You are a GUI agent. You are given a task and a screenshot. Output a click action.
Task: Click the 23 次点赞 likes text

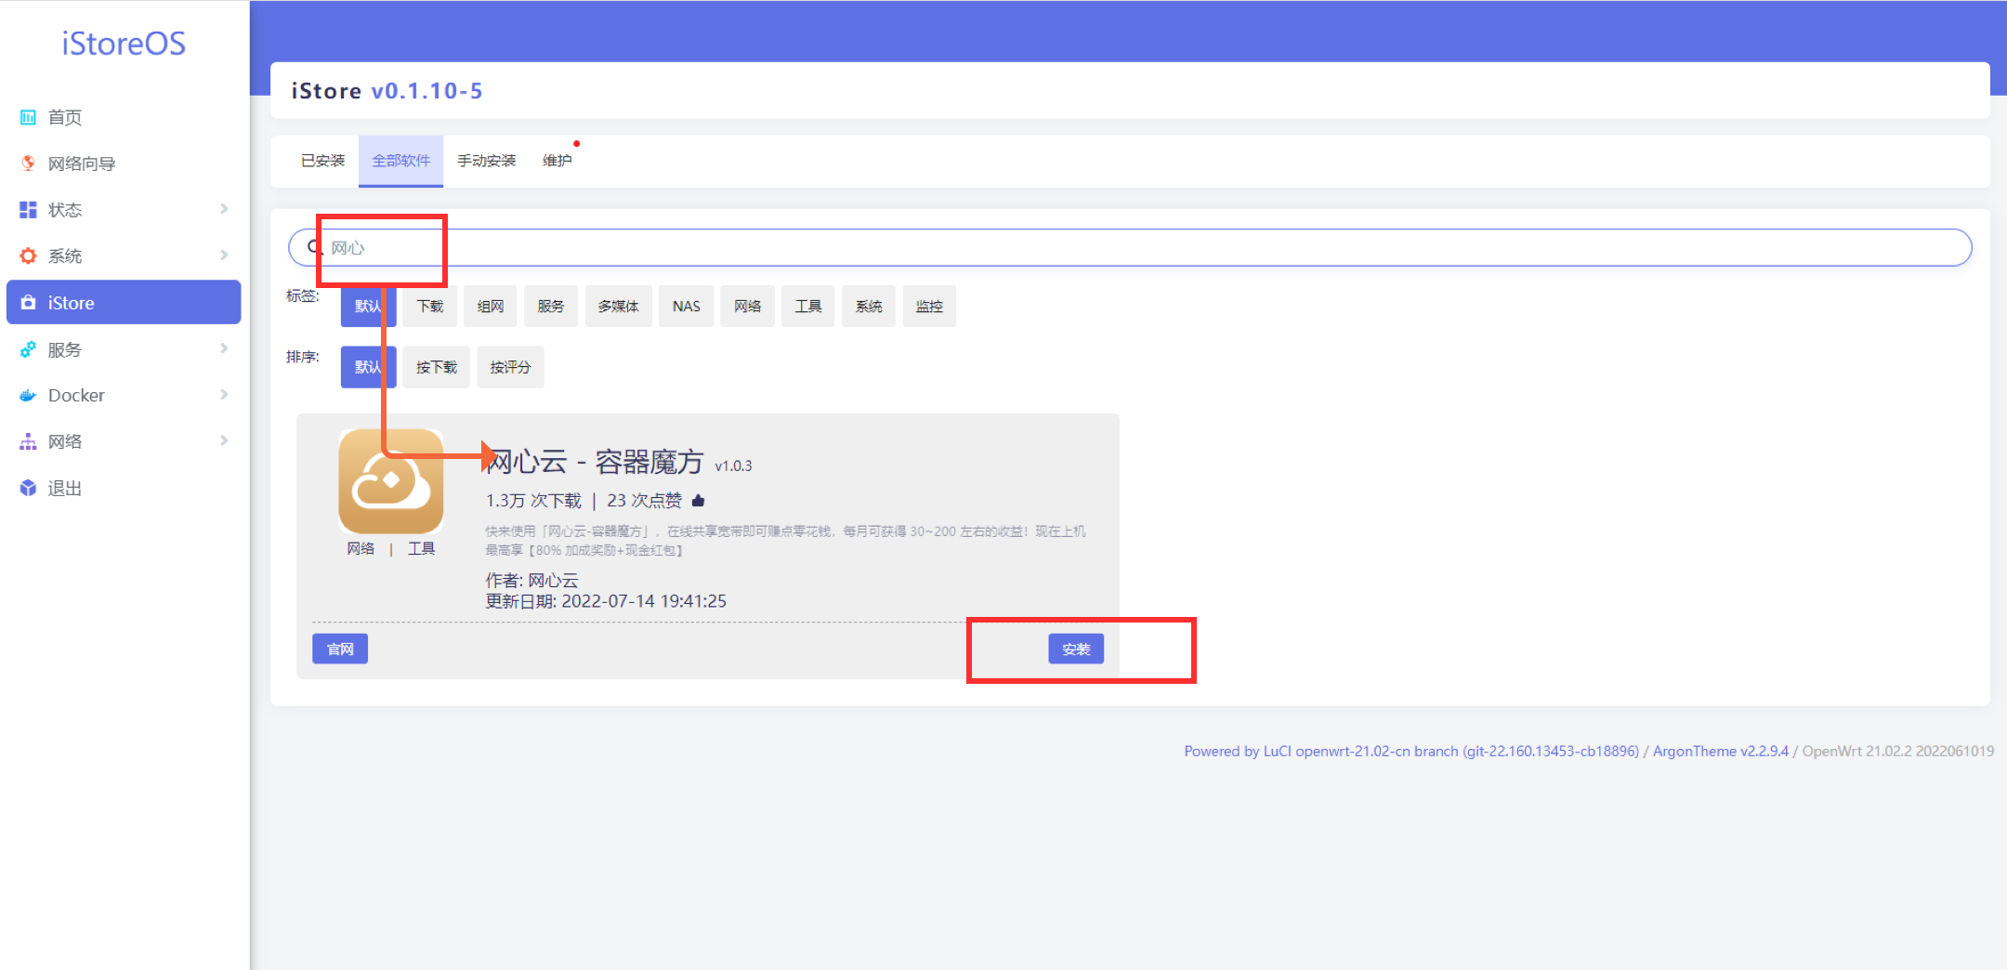pos(644,501)
